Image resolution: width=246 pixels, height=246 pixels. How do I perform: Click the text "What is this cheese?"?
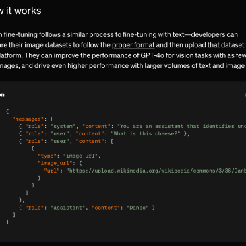point(146,133)
